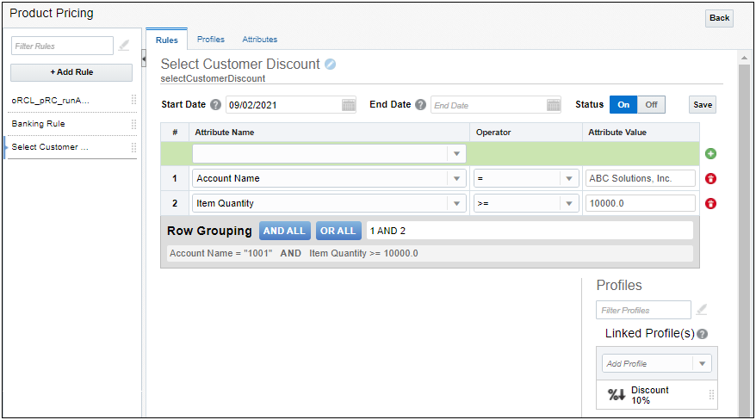
Task: Click the Back button
Action: pos(719,18)
